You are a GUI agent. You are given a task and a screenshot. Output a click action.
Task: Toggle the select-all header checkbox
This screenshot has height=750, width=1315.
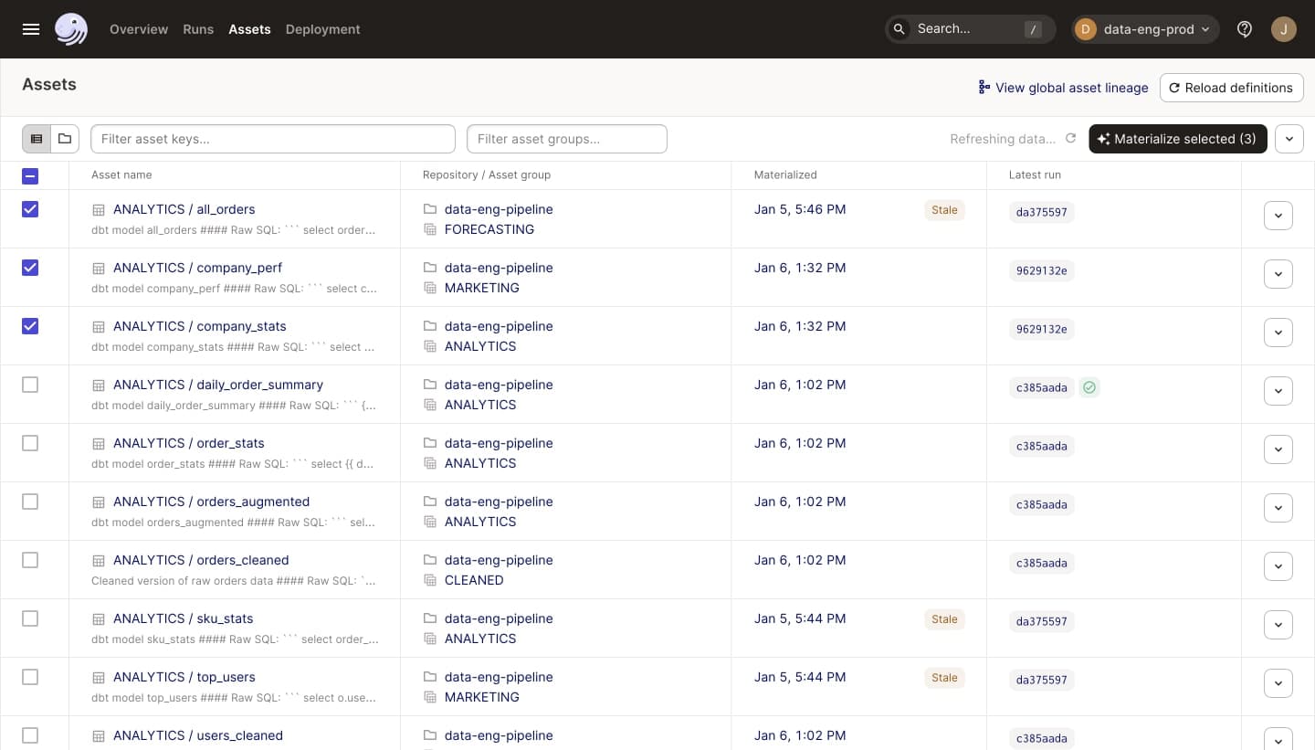[30, 176]
